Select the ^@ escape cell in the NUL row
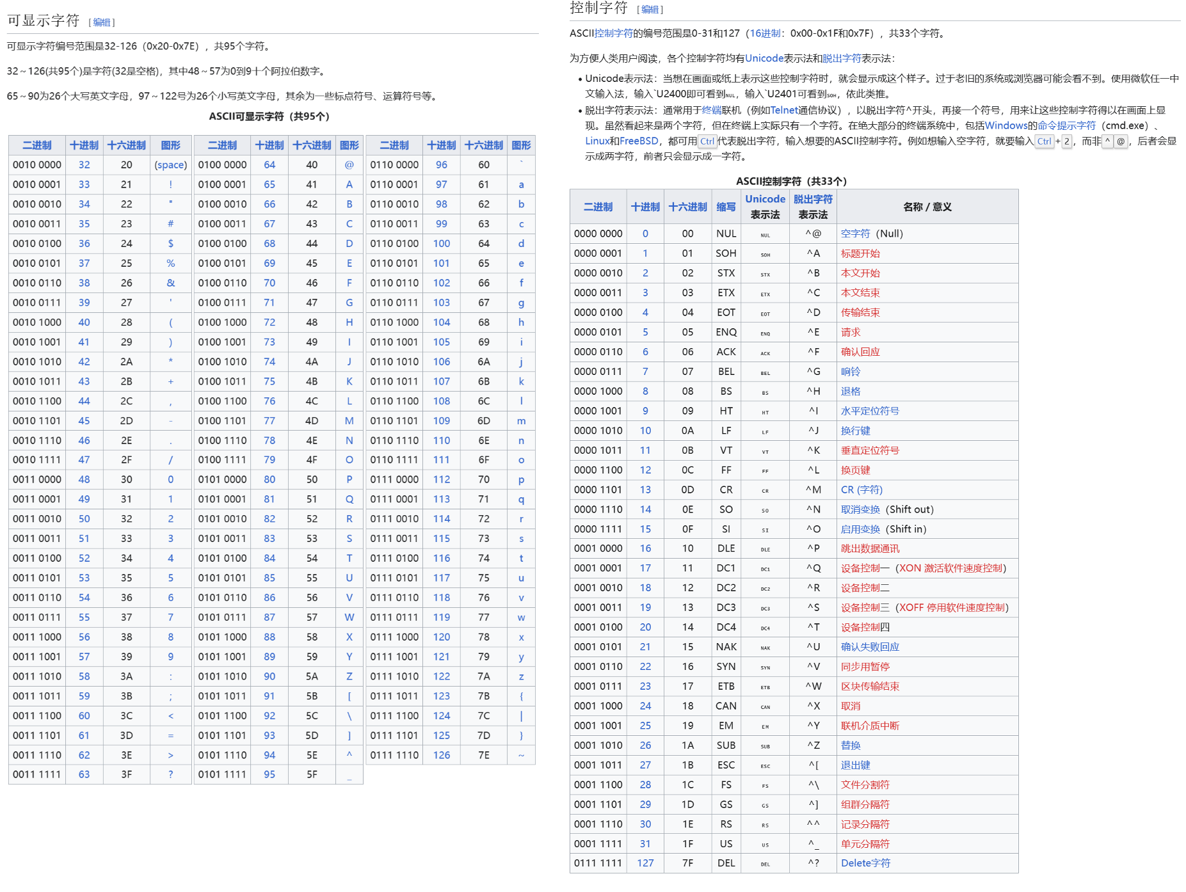The image size is (1186, 892). click(813, 234)
